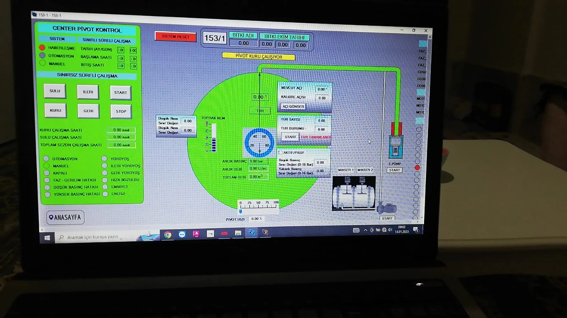Open File Explorer from the taskbar
The image size is (567, 318).
[238, 233]
